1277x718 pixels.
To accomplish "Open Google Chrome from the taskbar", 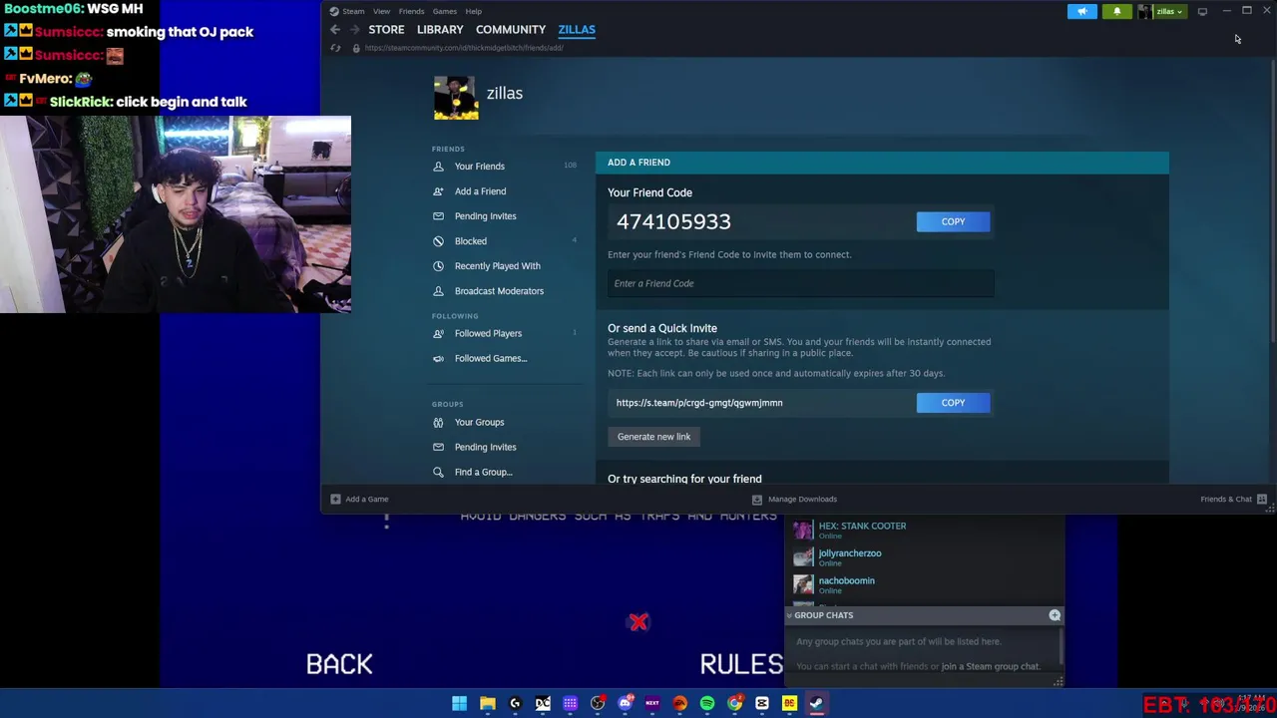I will pyautogui.click(x=735, y=703).
